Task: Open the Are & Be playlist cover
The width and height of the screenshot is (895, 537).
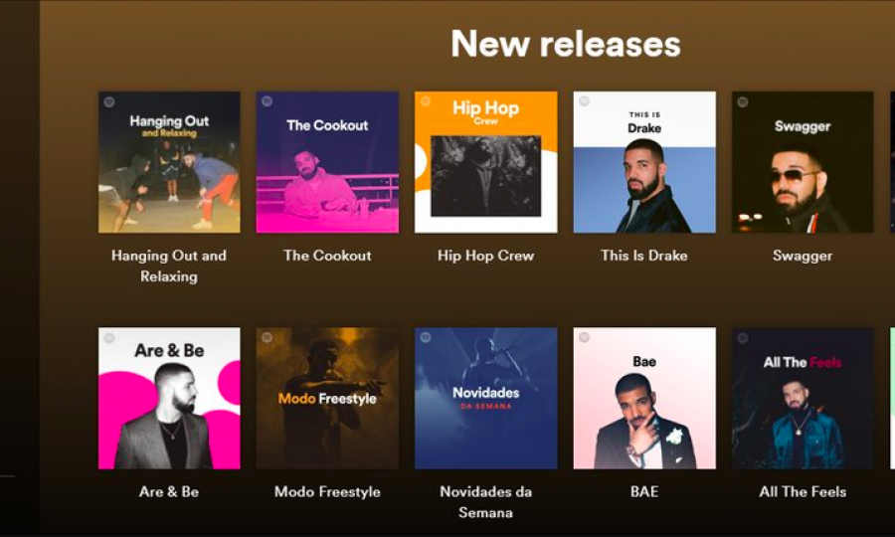Action: (x=169, y=399)
